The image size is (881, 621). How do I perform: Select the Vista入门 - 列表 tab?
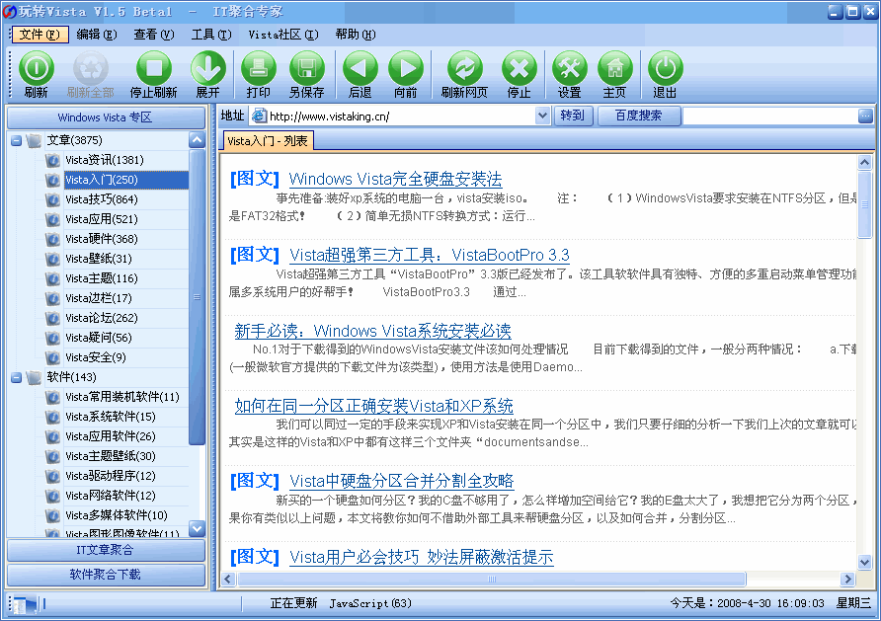(x=268, y=141)
